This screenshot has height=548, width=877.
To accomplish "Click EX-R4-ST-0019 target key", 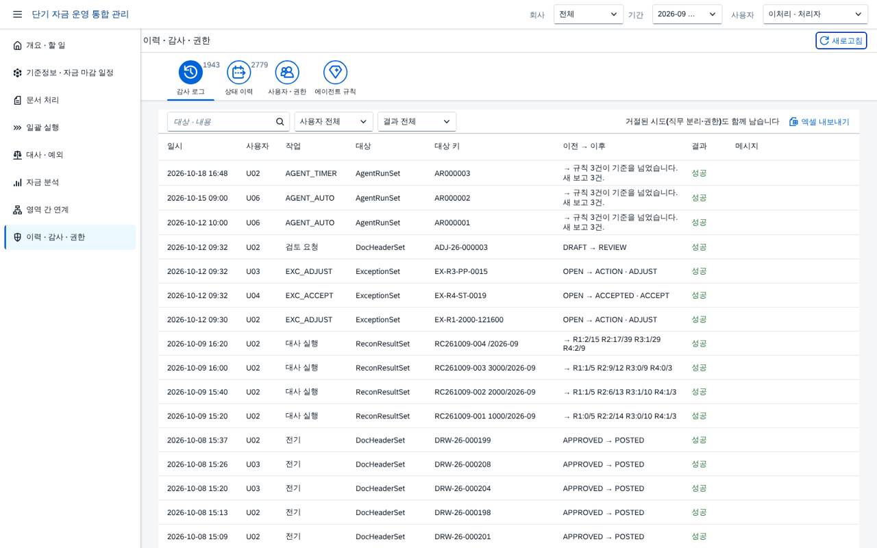I will 460,295.
